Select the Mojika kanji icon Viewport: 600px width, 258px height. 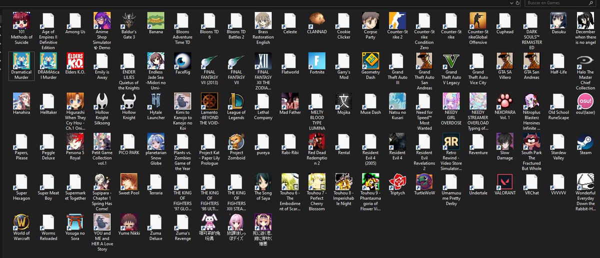pyautogui.click(x=344, y=101)
